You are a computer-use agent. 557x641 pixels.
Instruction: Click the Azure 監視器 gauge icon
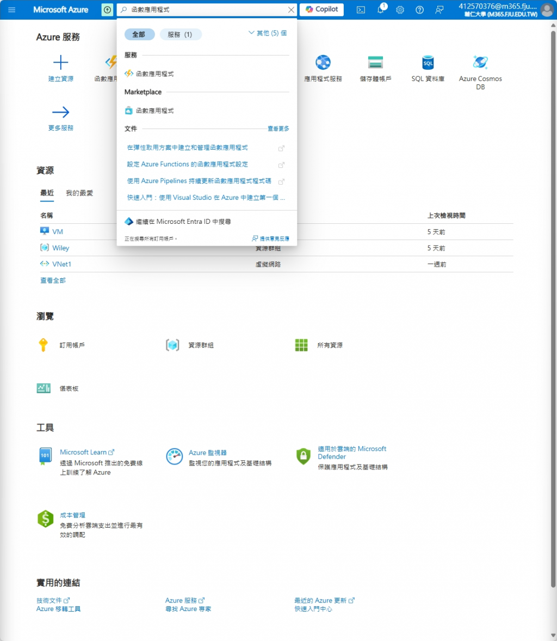click(x=175, y=456)
